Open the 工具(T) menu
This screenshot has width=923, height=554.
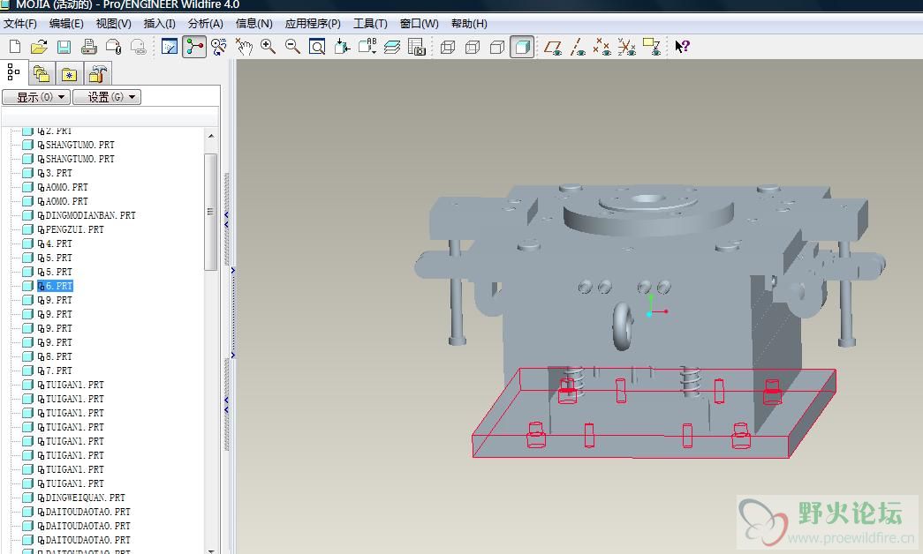click(x=370, y=24)
